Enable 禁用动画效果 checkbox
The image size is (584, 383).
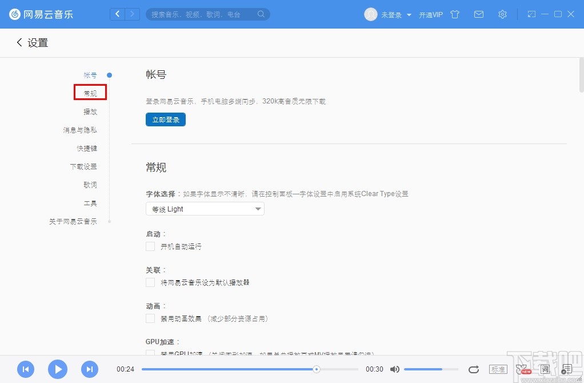click(x=150, y=318)
